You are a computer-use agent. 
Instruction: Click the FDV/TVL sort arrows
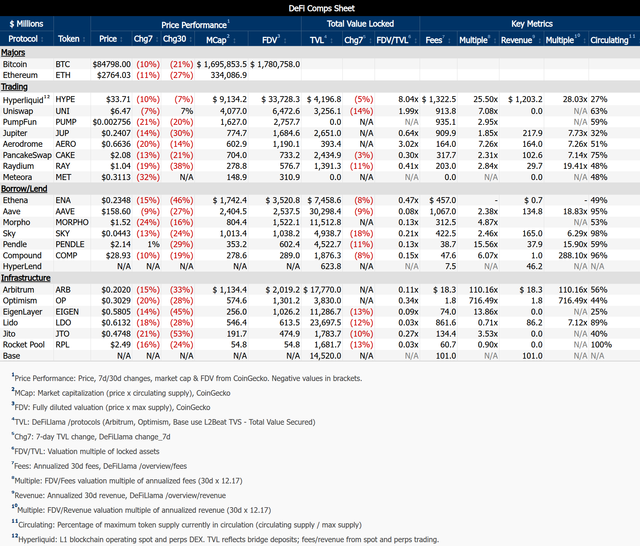(x=416, y=41)
